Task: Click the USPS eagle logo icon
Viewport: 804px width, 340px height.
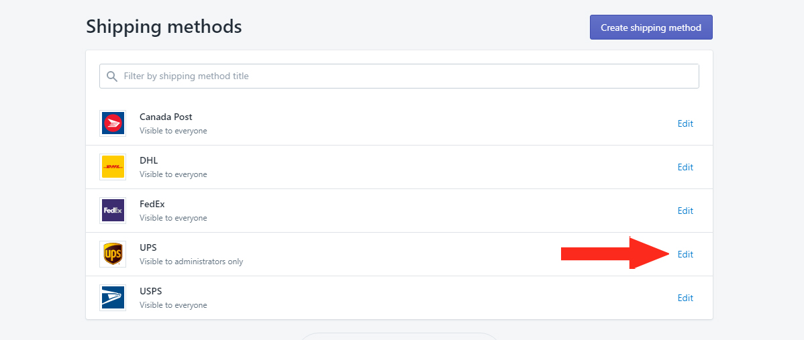Action: point(113,298)
